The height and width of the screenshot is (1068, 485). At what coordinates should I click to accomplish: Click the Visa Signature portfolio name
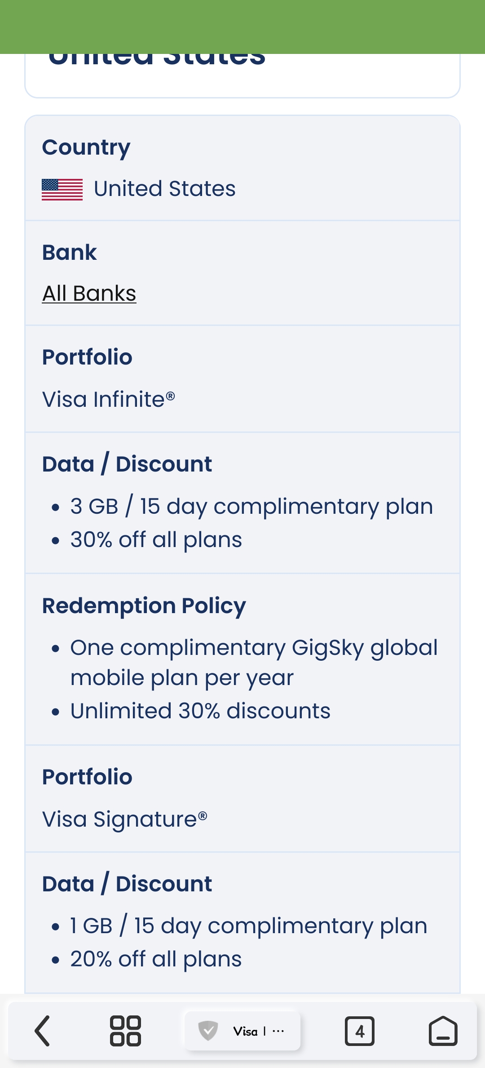tap(124, 819)
